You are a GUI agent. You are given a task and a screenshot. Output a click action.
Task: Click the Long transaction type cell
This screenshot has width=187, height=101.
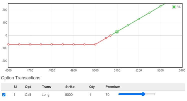[x=46, y=95]
